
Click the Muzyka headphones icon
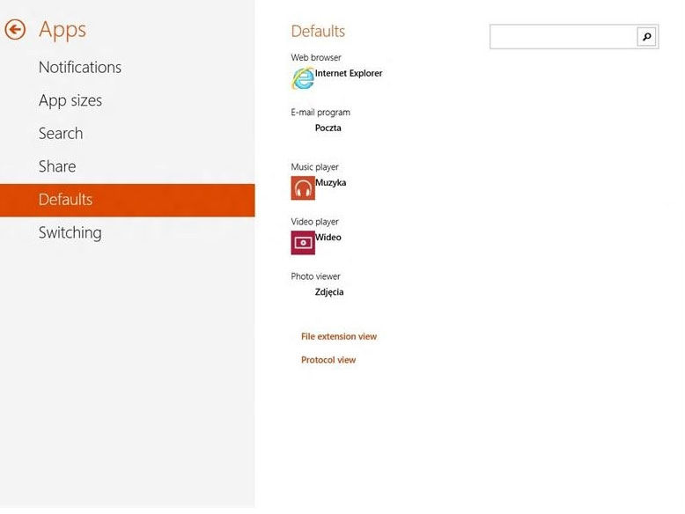(303, 187)
